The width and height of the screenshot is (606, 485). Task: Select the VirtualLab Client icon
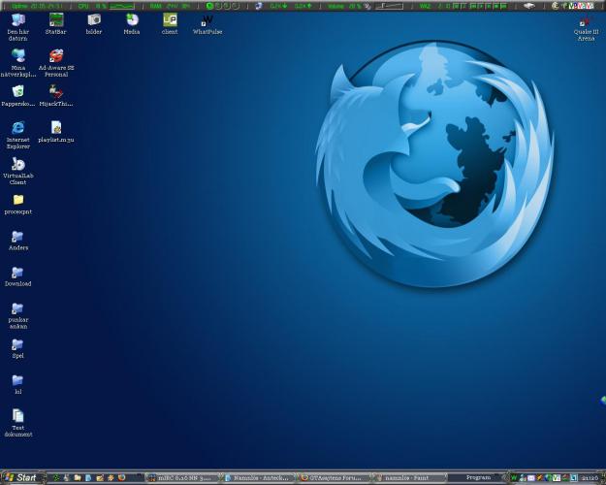click(x=17, y=165)
